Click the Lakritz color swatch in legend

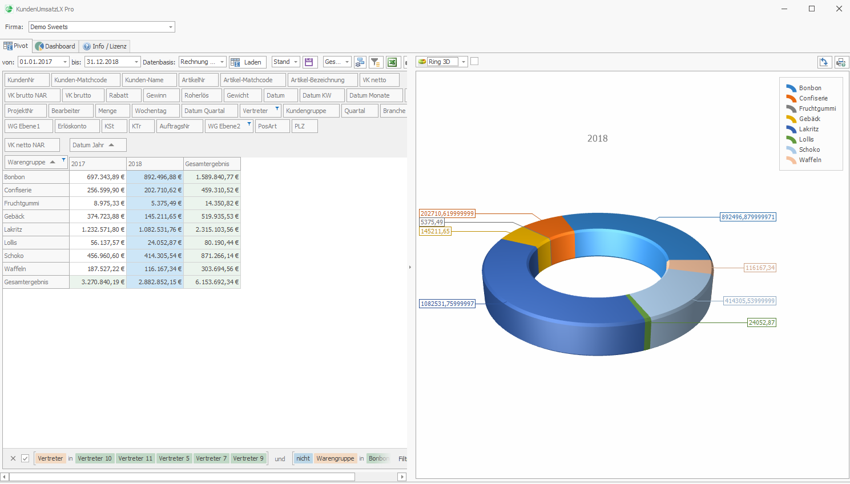[791, 130]
